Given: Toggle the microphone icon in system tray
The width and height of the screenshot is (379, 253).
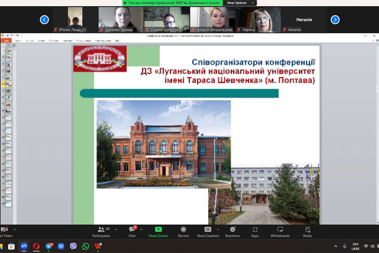Looking at the screenshot, I should (x=345, y=246).
